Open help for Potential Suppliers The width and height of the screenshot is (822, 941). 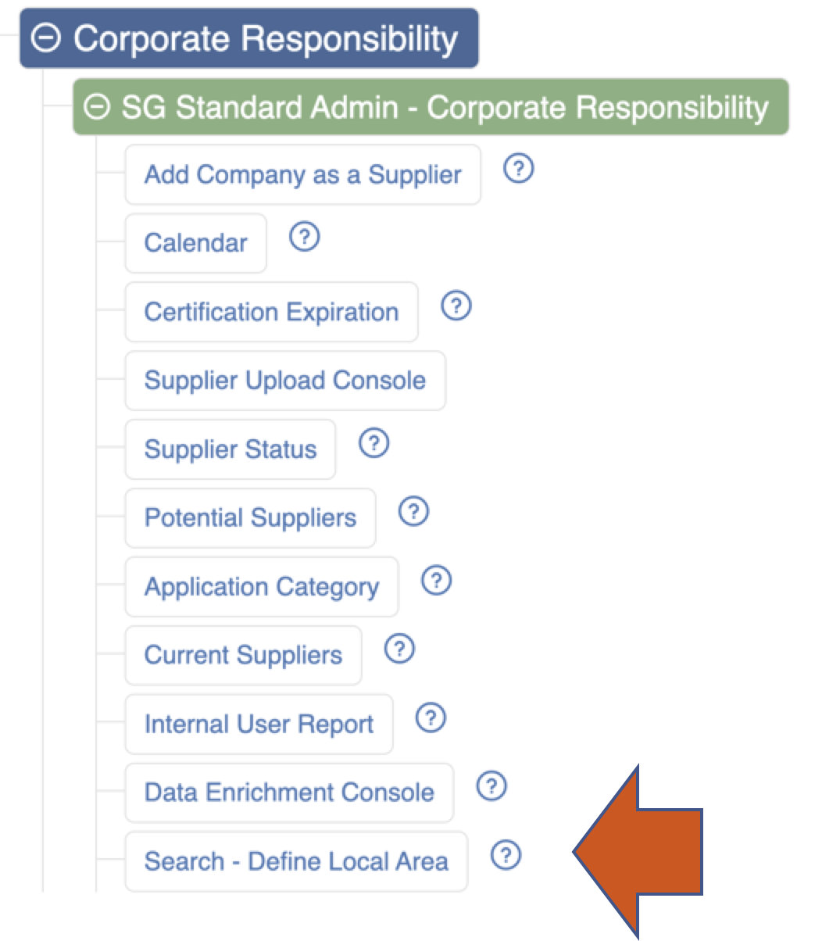pyautogui.click(x=413, y=512)
